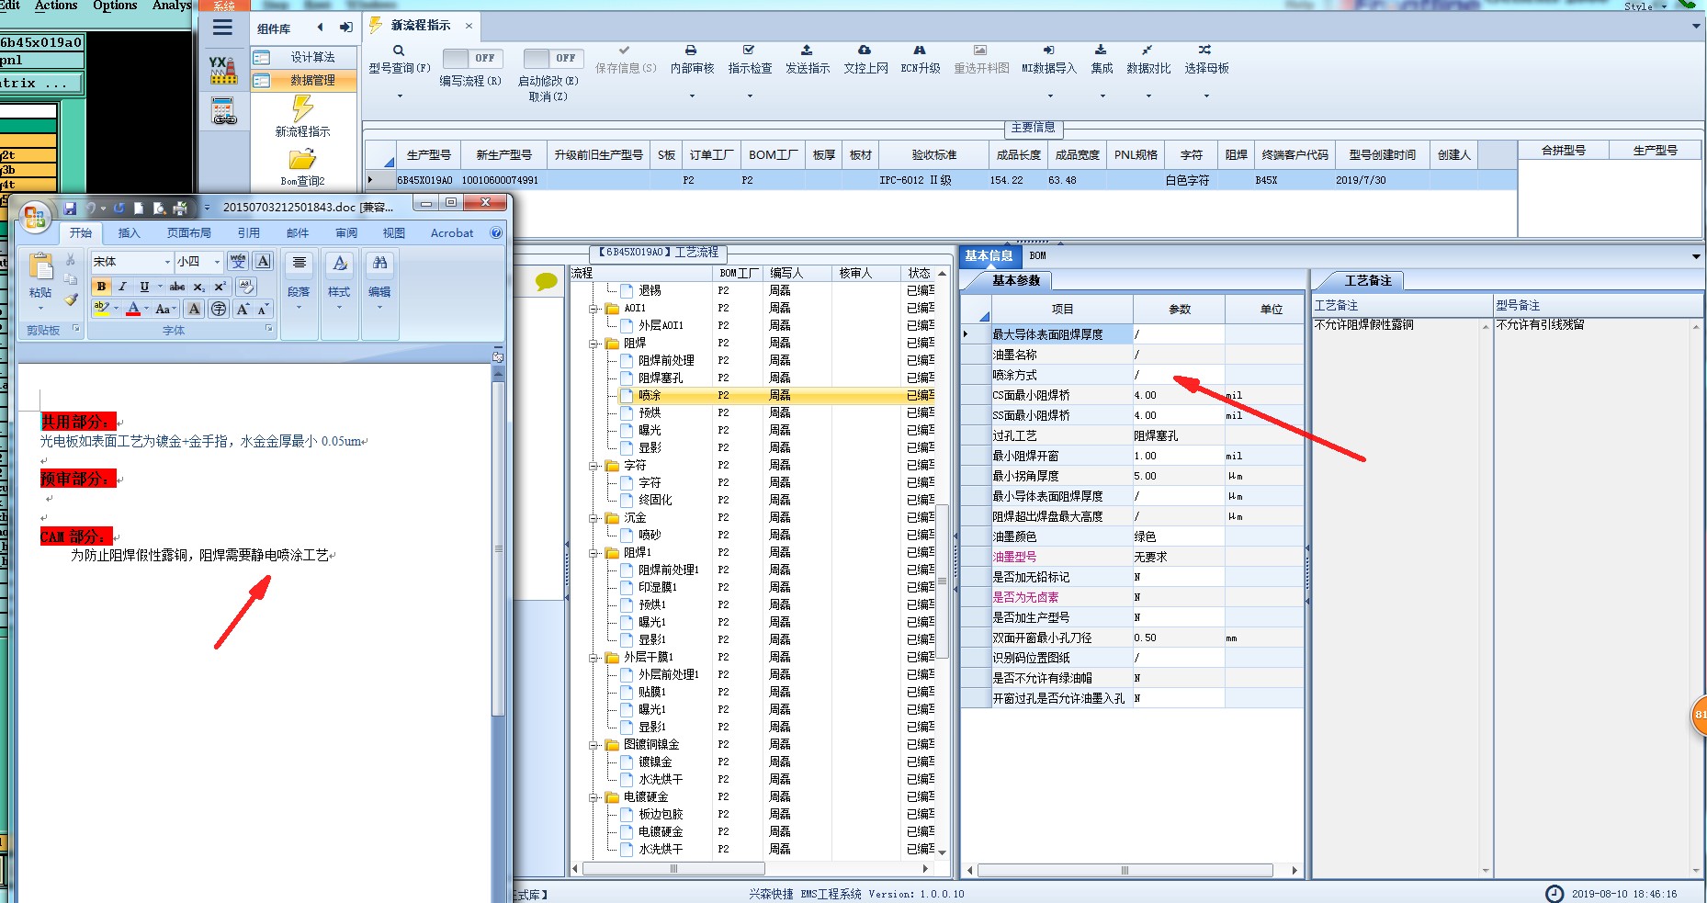Click the 数据对比 compare icon

pos(1147,51)
